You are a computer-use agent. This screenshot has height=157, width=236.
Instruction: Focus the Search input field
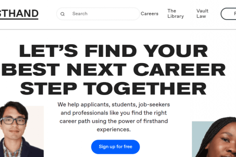point(98,14)
